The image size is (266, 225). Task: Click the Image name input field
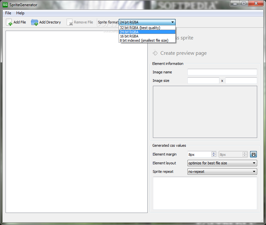(222, 72)
